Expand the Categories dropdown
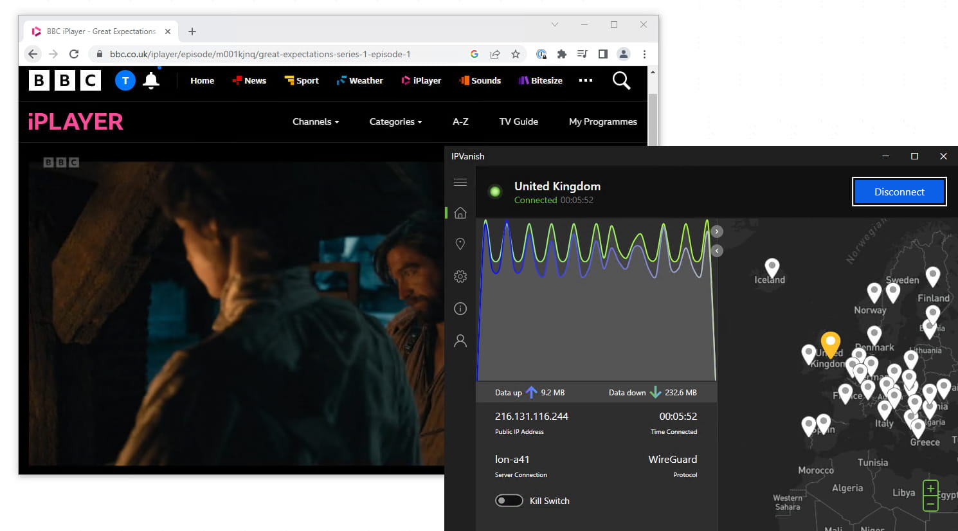The width and height of the screenshot is (958, 531). (x=395, y=122)
